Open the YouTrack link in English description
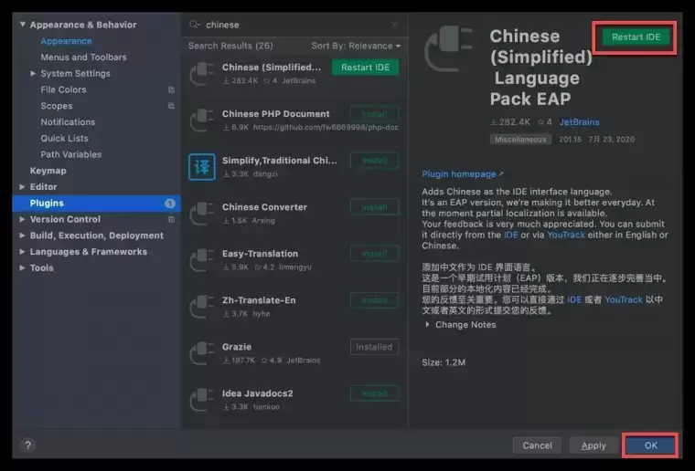The image size is (695, 471). click(566, 235)
